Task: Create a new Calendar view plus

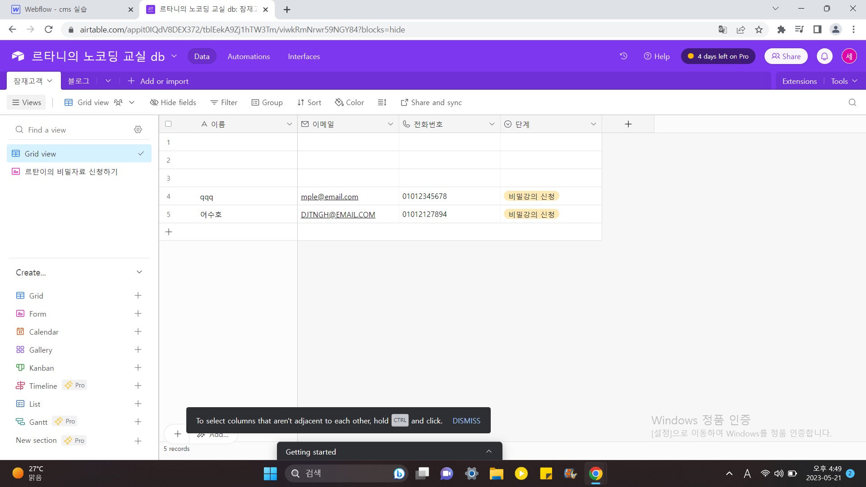Action: (x=138, y=332)
